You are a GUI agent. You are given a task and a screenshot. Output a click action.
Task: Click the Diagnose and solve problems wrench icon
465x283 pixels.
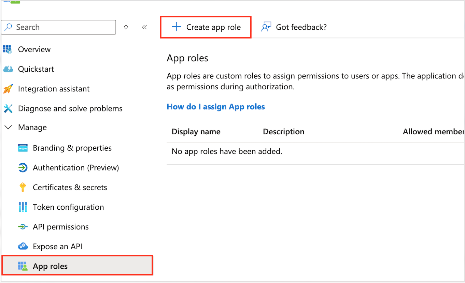[8, 109]
